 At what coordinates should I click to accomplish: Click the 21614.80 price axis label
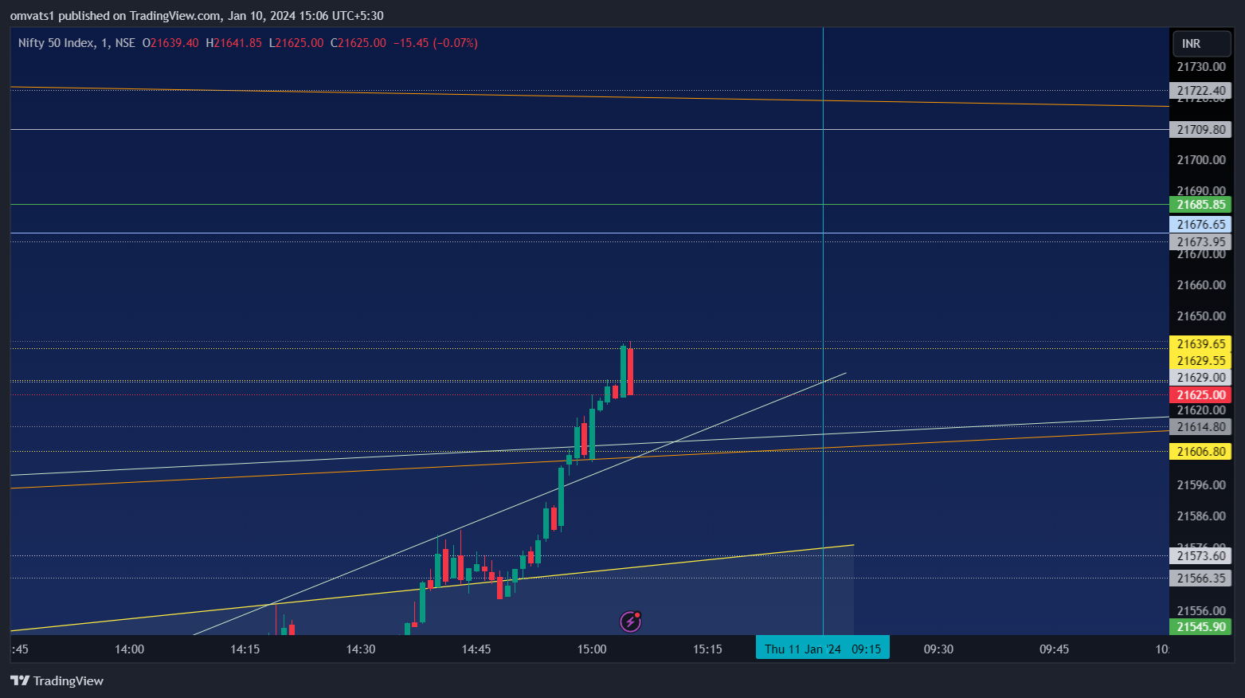coord(1200,427)
